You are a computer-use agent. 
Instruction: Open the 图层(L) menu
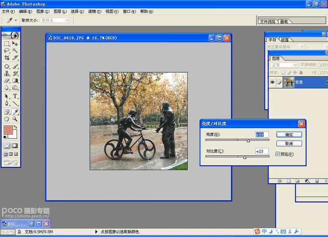coord(60,11)
